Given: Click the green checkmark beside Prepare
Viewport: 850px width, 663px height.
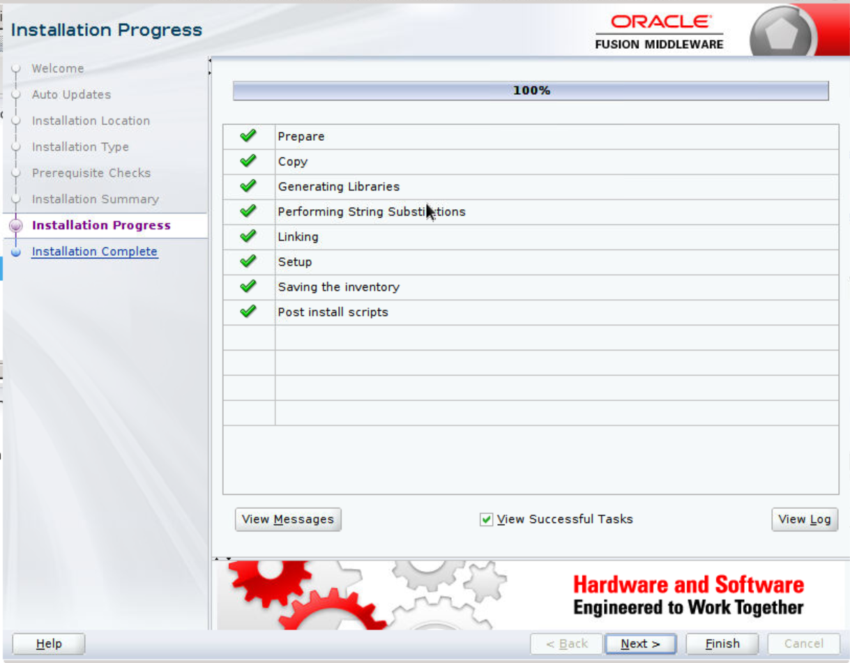Looking at the screenshot, I should click(x=248, y=136).
